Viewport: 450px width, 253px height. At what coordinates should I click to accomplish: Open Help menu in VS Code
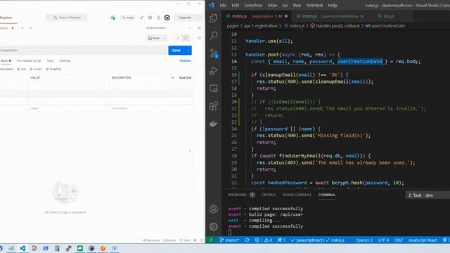[333, 5]
